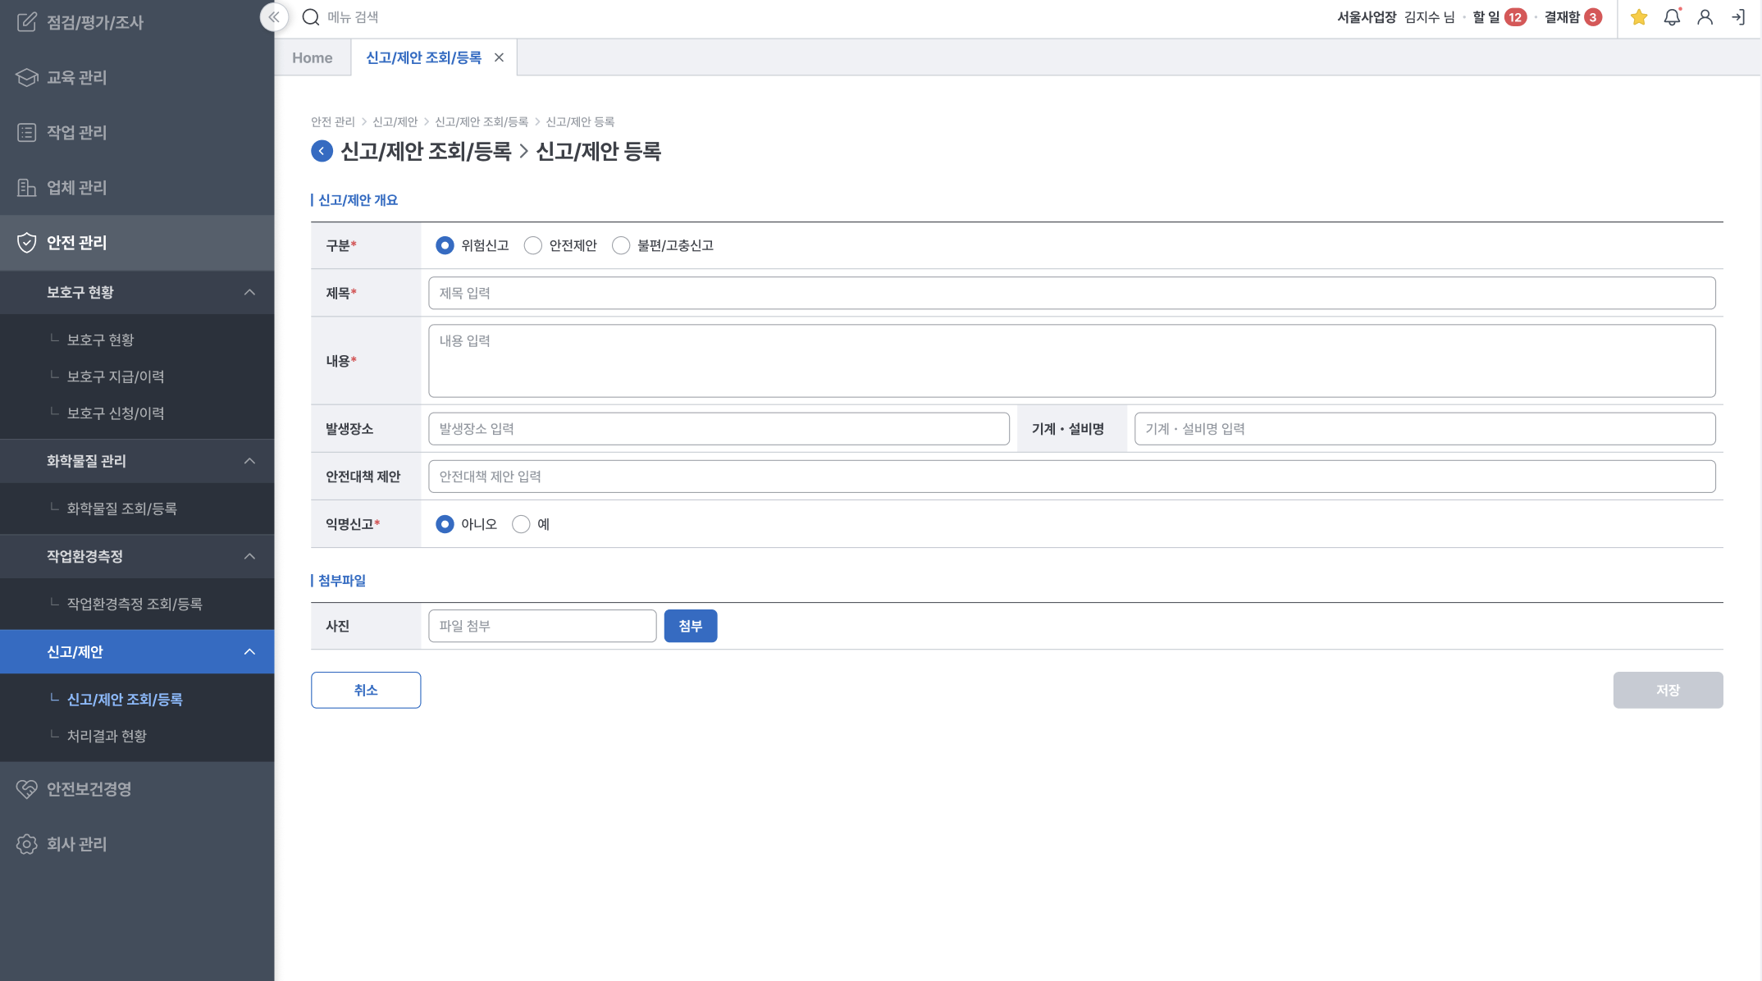Choose 예 for 익명신고

coord(521,524)
